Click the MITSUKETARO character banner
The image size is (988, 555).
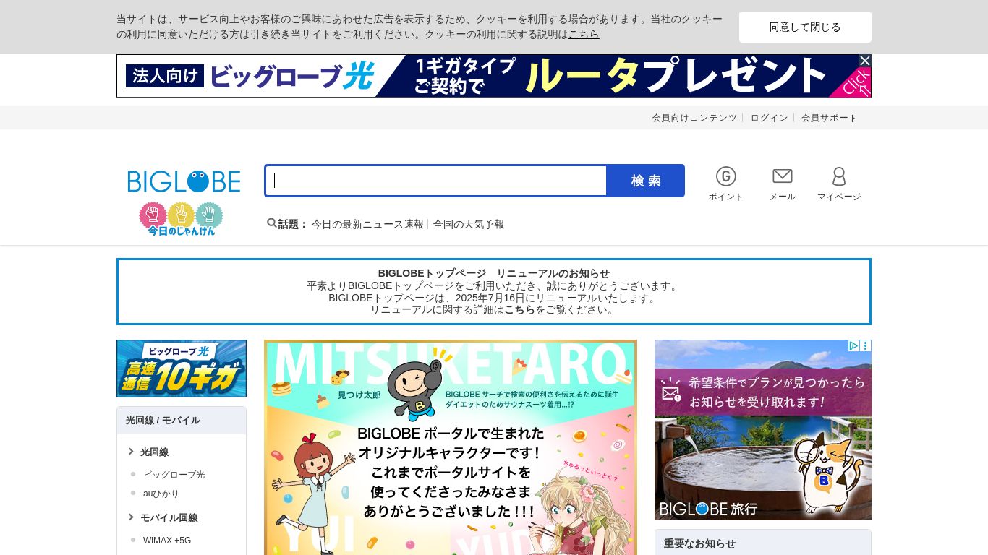coord(451,447)
